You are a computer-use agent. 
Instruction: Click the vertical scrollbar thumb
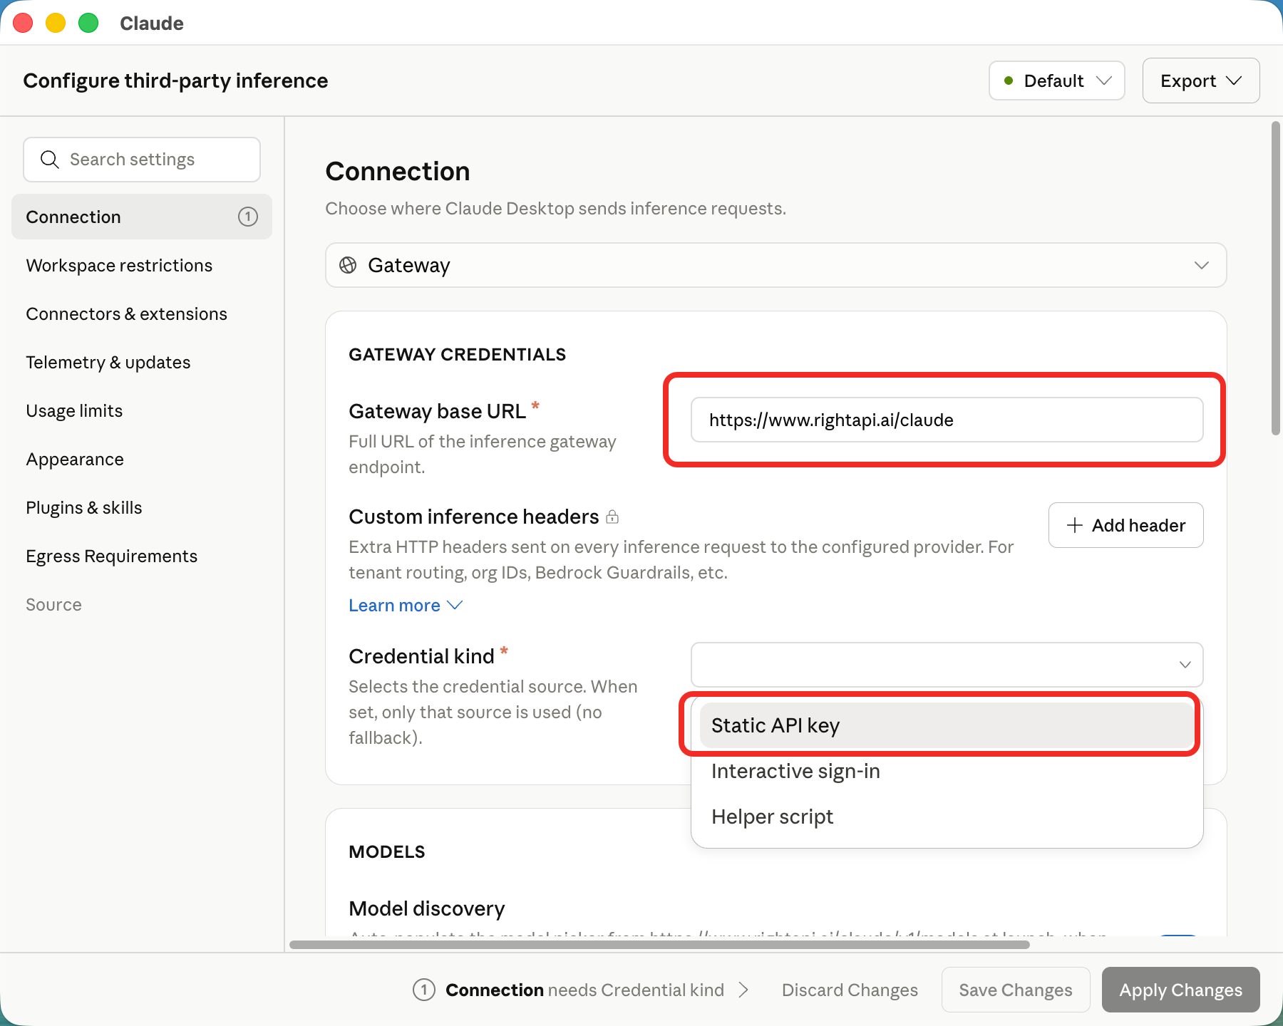pos(1275,278)
